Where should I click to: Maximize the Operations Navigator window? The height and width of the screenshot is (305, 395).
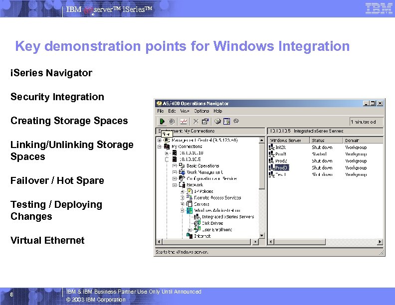coord(373,103)
